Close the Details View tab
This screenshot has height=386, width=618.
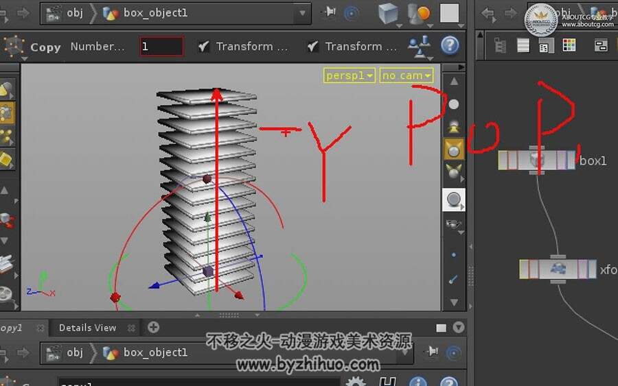(x=131, y=328)
